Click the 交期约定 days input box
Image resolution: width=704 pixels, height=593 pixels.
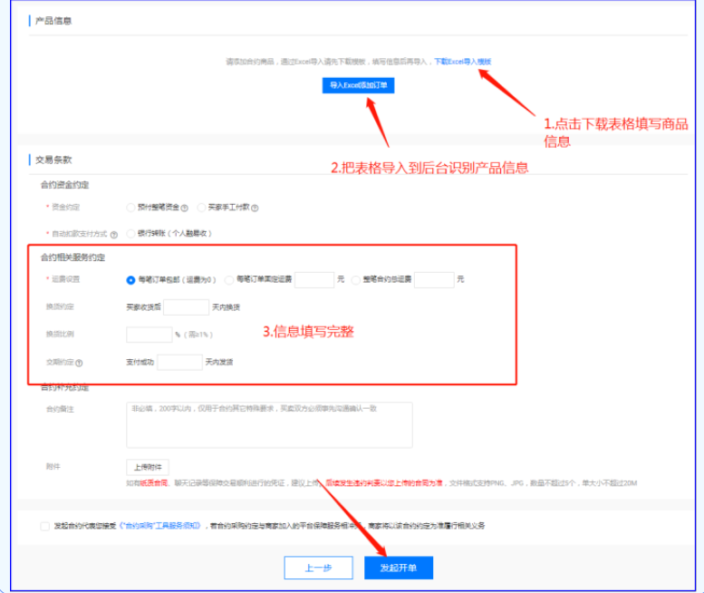179,363
